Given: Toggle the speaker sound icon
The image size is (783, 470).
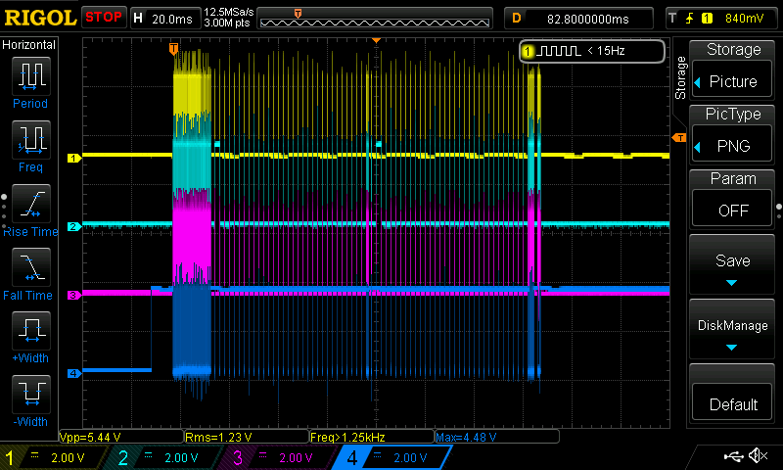Looking at the screenshot, I should (x=758, y=456).
